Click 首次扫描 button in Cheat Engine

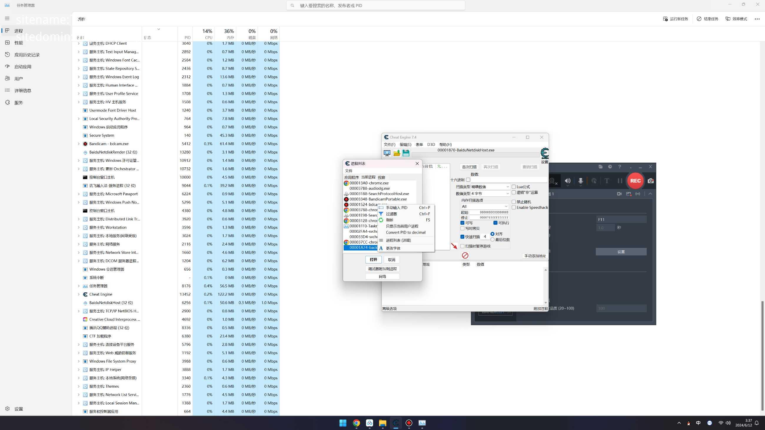click(x=469, y=167)
